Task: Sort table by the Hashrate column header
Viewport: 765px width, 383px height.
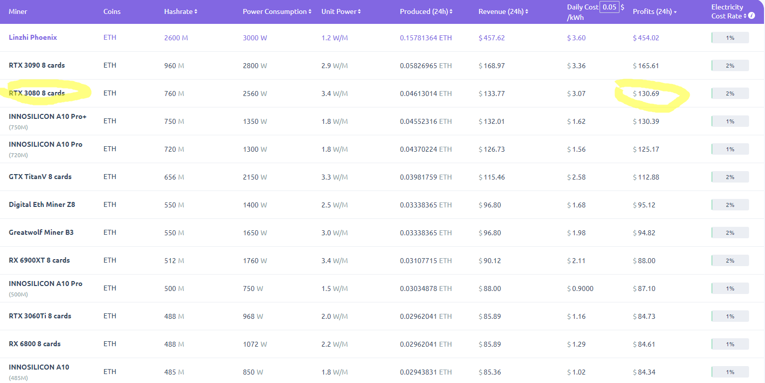Action: click(178, 11)
